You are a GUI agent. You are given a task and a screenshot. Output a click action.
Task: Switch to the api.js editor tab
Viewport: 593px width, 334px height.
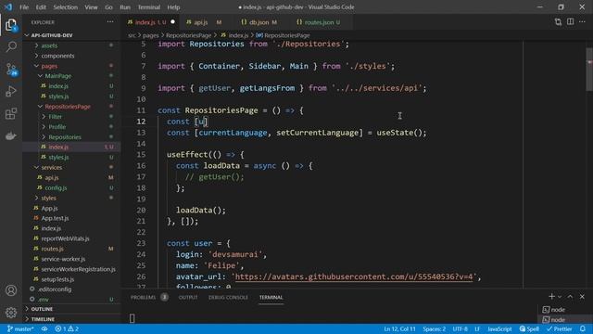click(204, 22)
